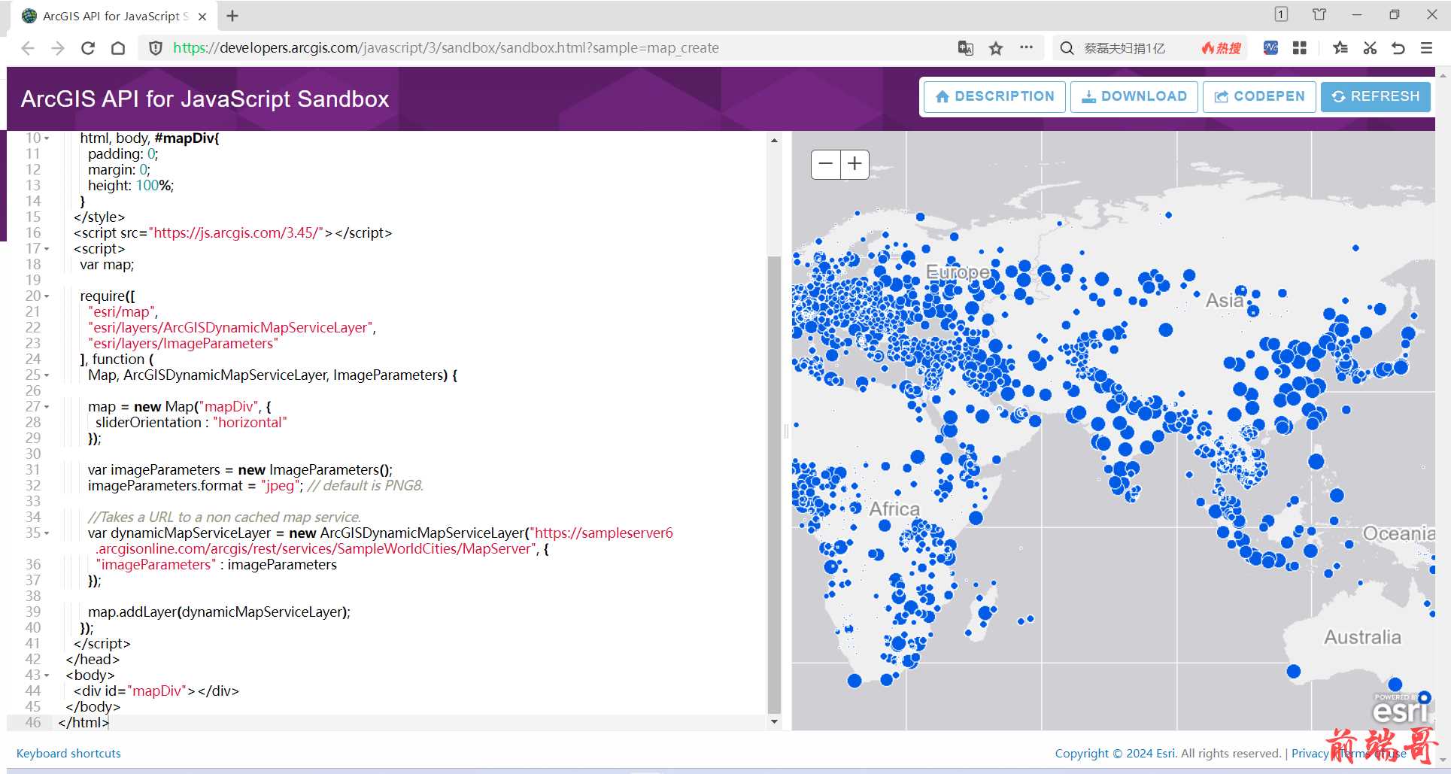
Task: Click the REFRESH button
Action: (1375, 97)
